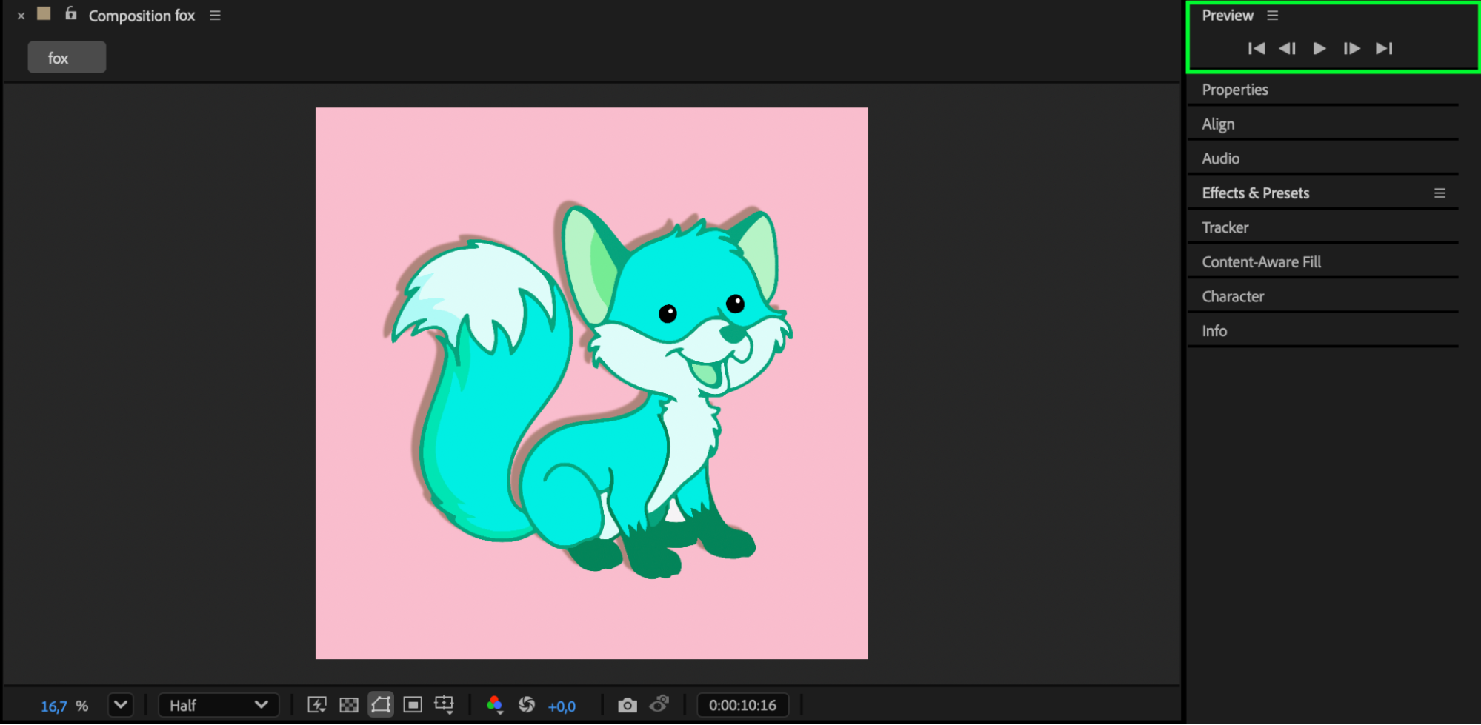The height and width of the screenshot is (725, 1481).
Task: Play the composition preview
Action: coord(1319,49)
